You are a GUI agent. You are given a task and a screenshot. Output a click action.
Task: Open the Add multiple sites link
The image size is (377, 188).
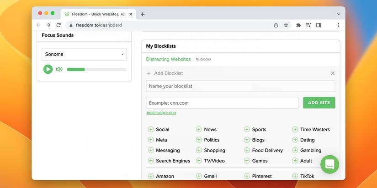[x=161, y=113]
